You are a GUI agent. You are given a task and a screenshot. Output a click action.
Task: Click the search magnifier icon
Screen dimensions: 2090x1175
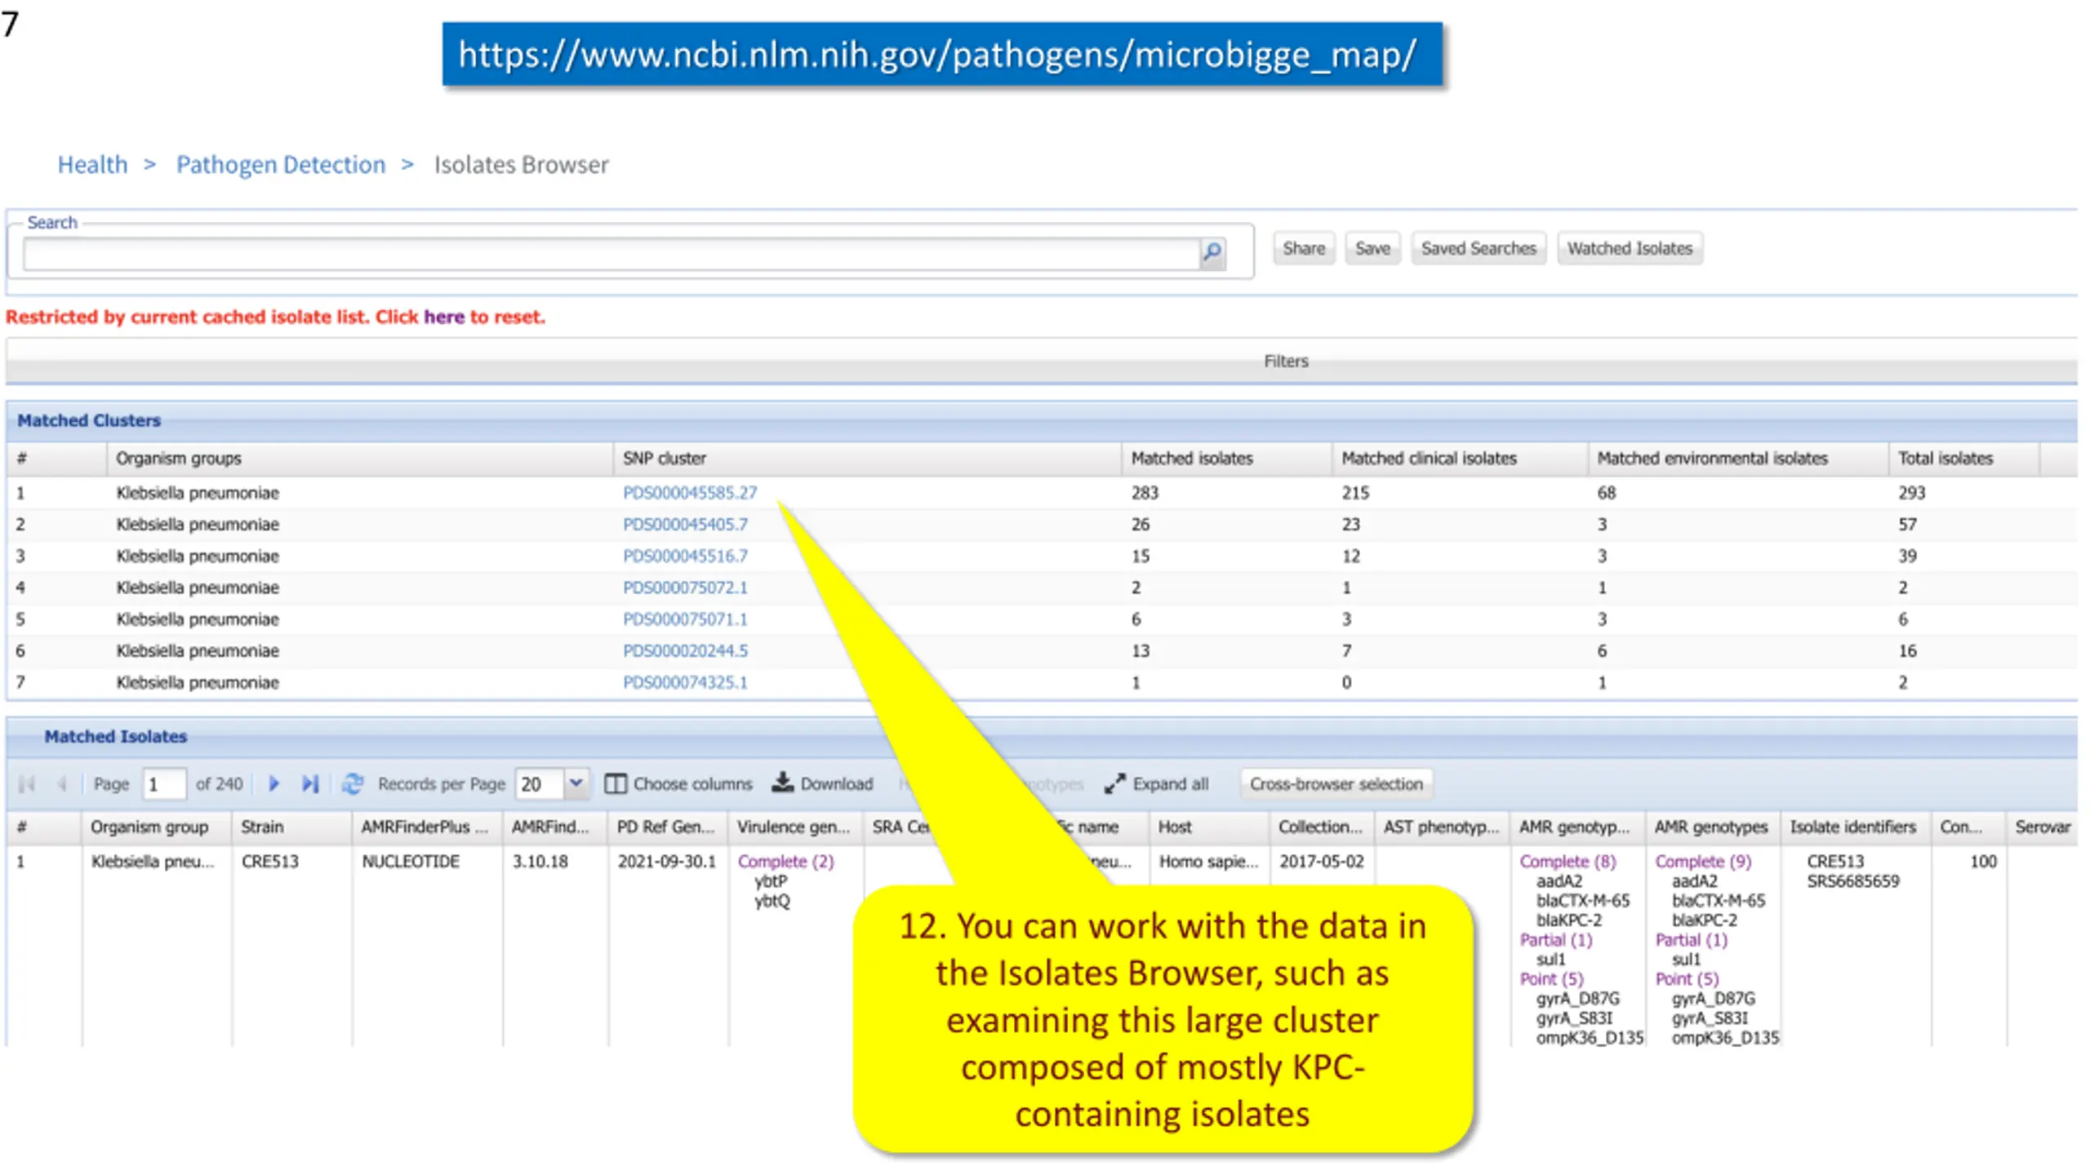(1212, 253)
